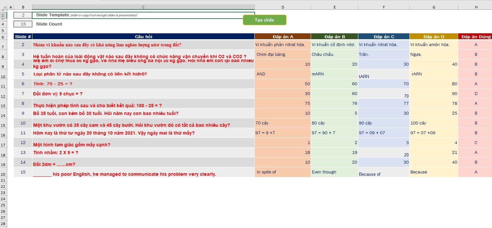Select answer tARN cell

[x=384, y=74]
